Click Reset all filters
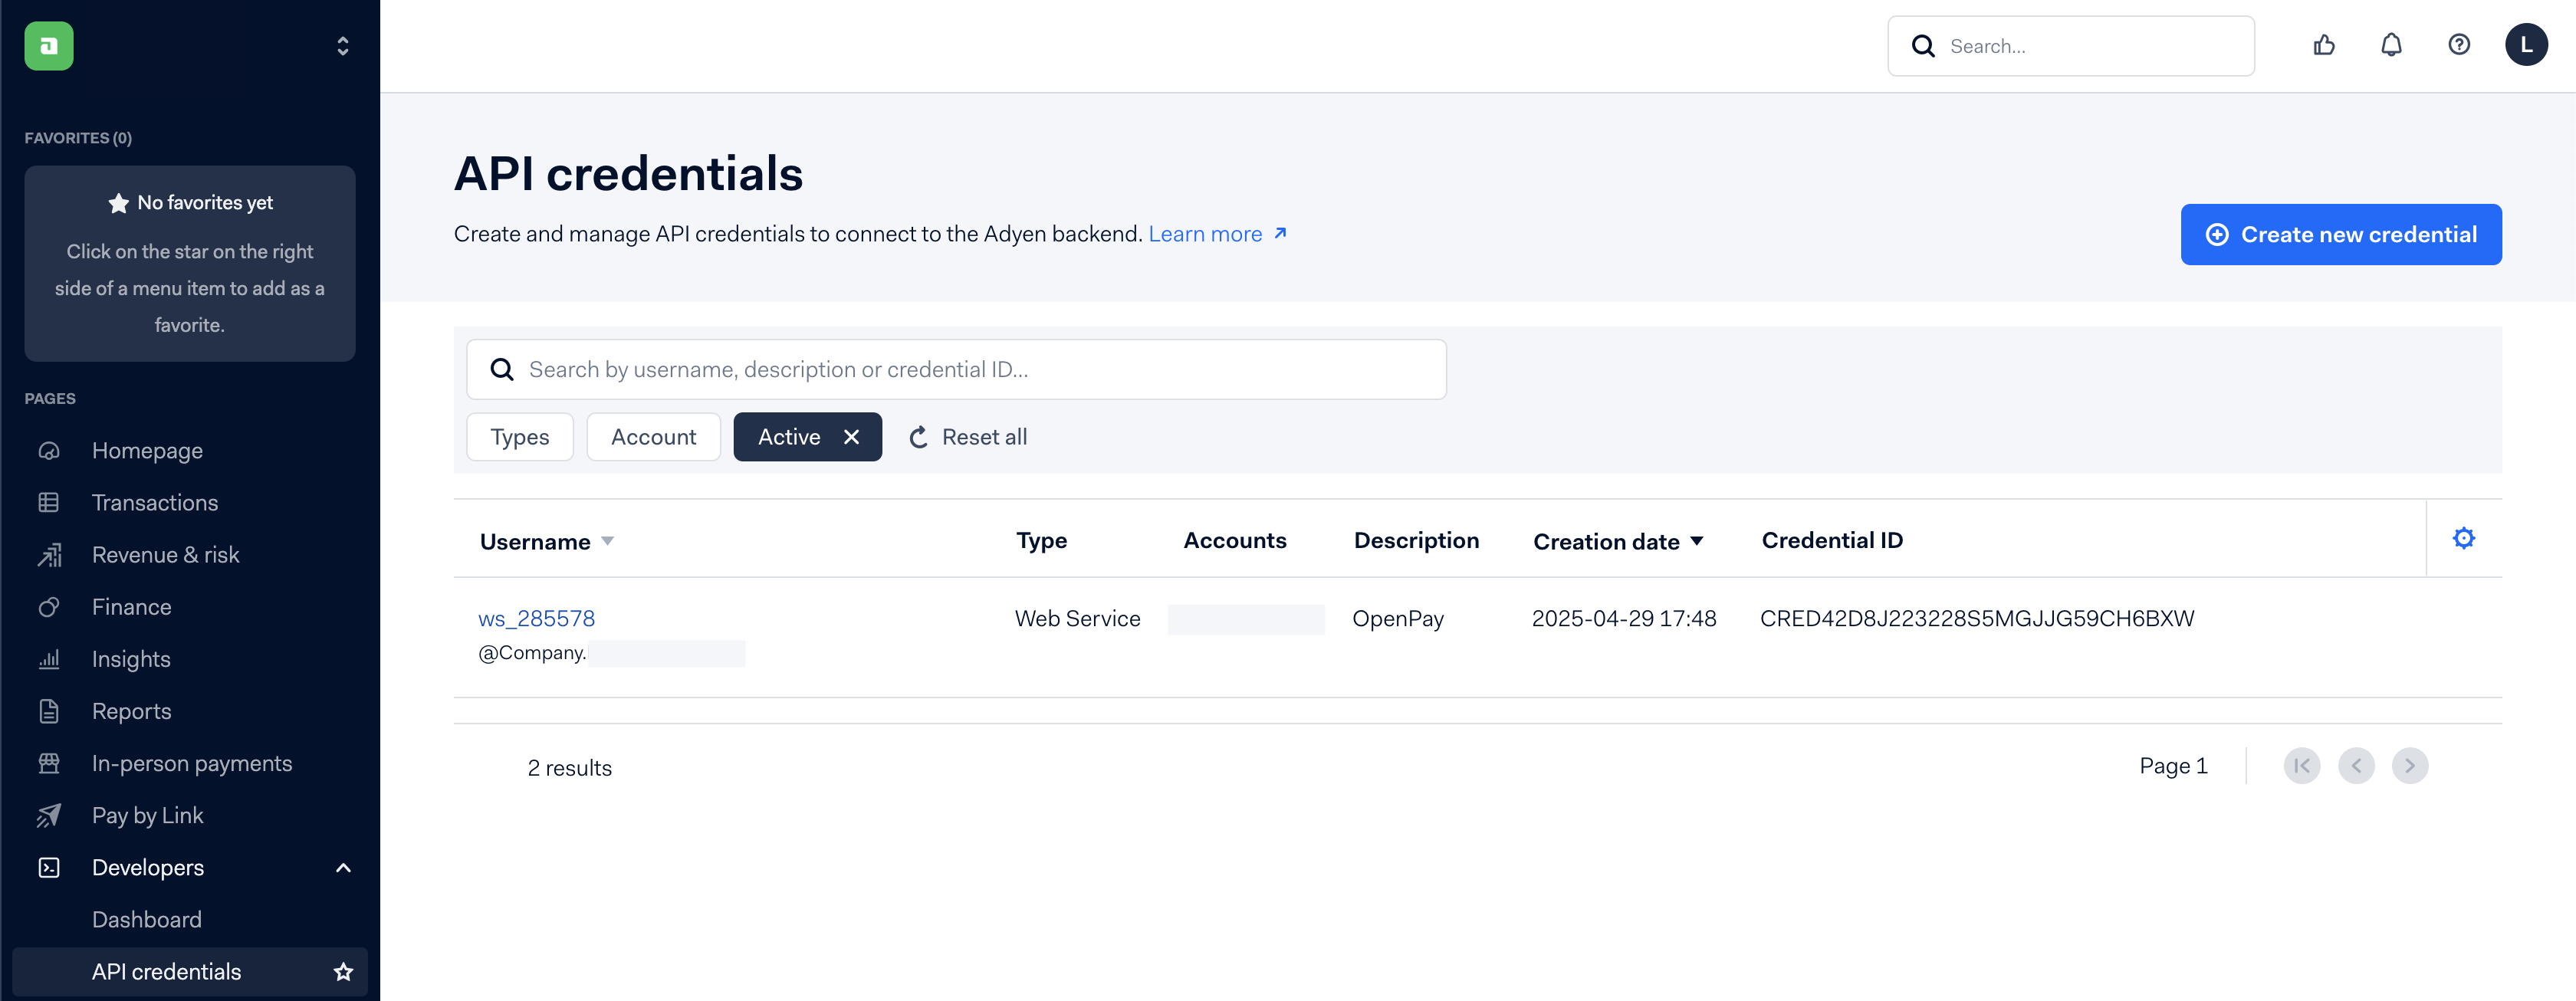This screenshot has height=1001, width=2576. click(x=967, y=437)
